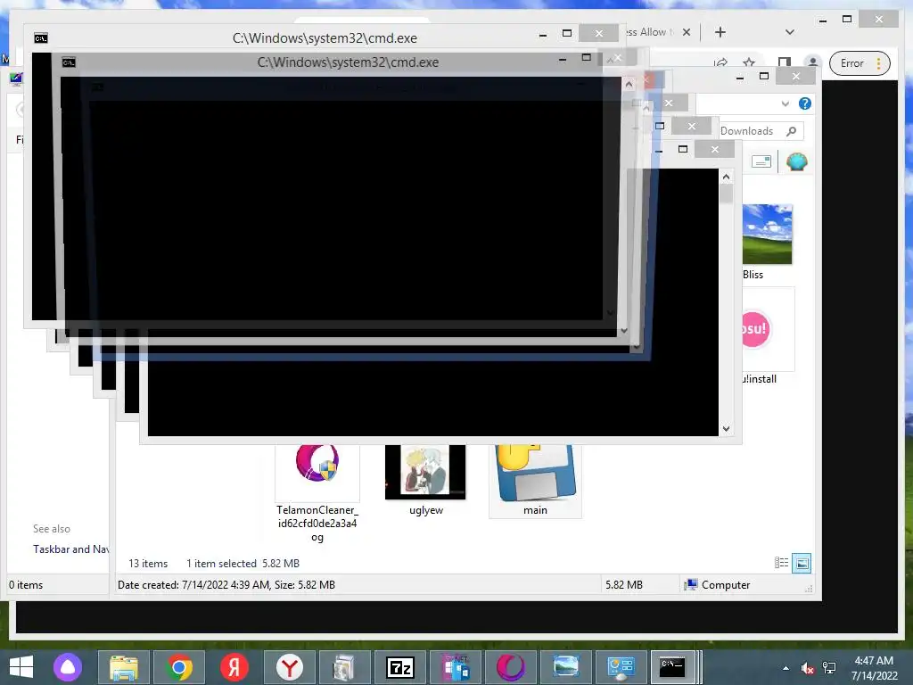
Task: Click the magnifier in Downloads search box
Action: click(792, 131)
